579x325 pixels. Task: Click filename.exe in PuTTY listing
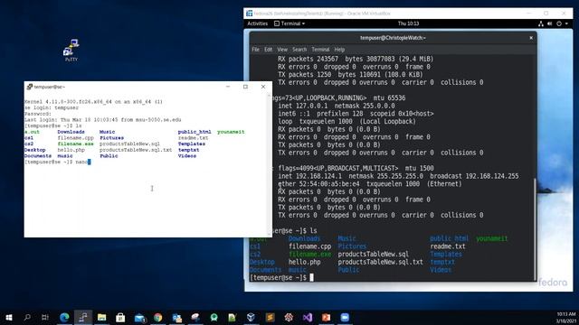[x=75, y=144]
